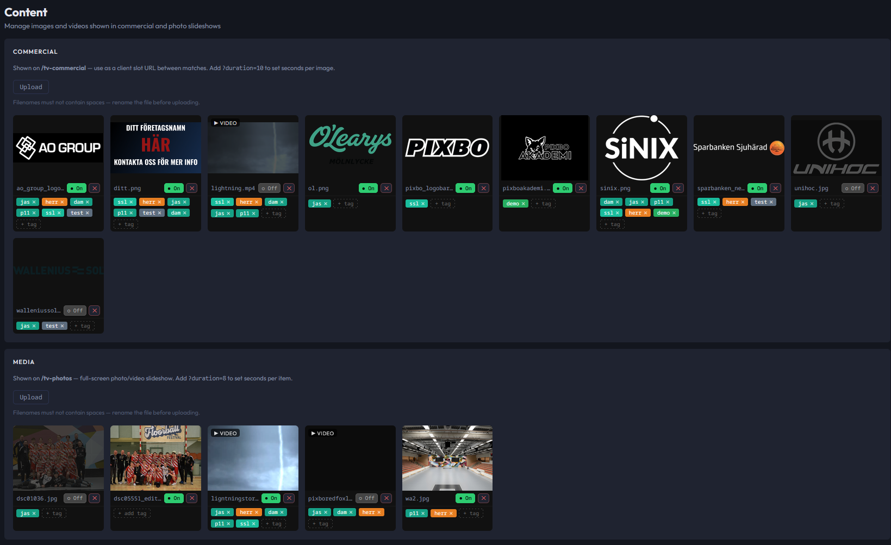The image size is (891, 545).
Task: Open Sparbanken Sjuhärad logo thumbnail
Action: [x=739, y=148]
